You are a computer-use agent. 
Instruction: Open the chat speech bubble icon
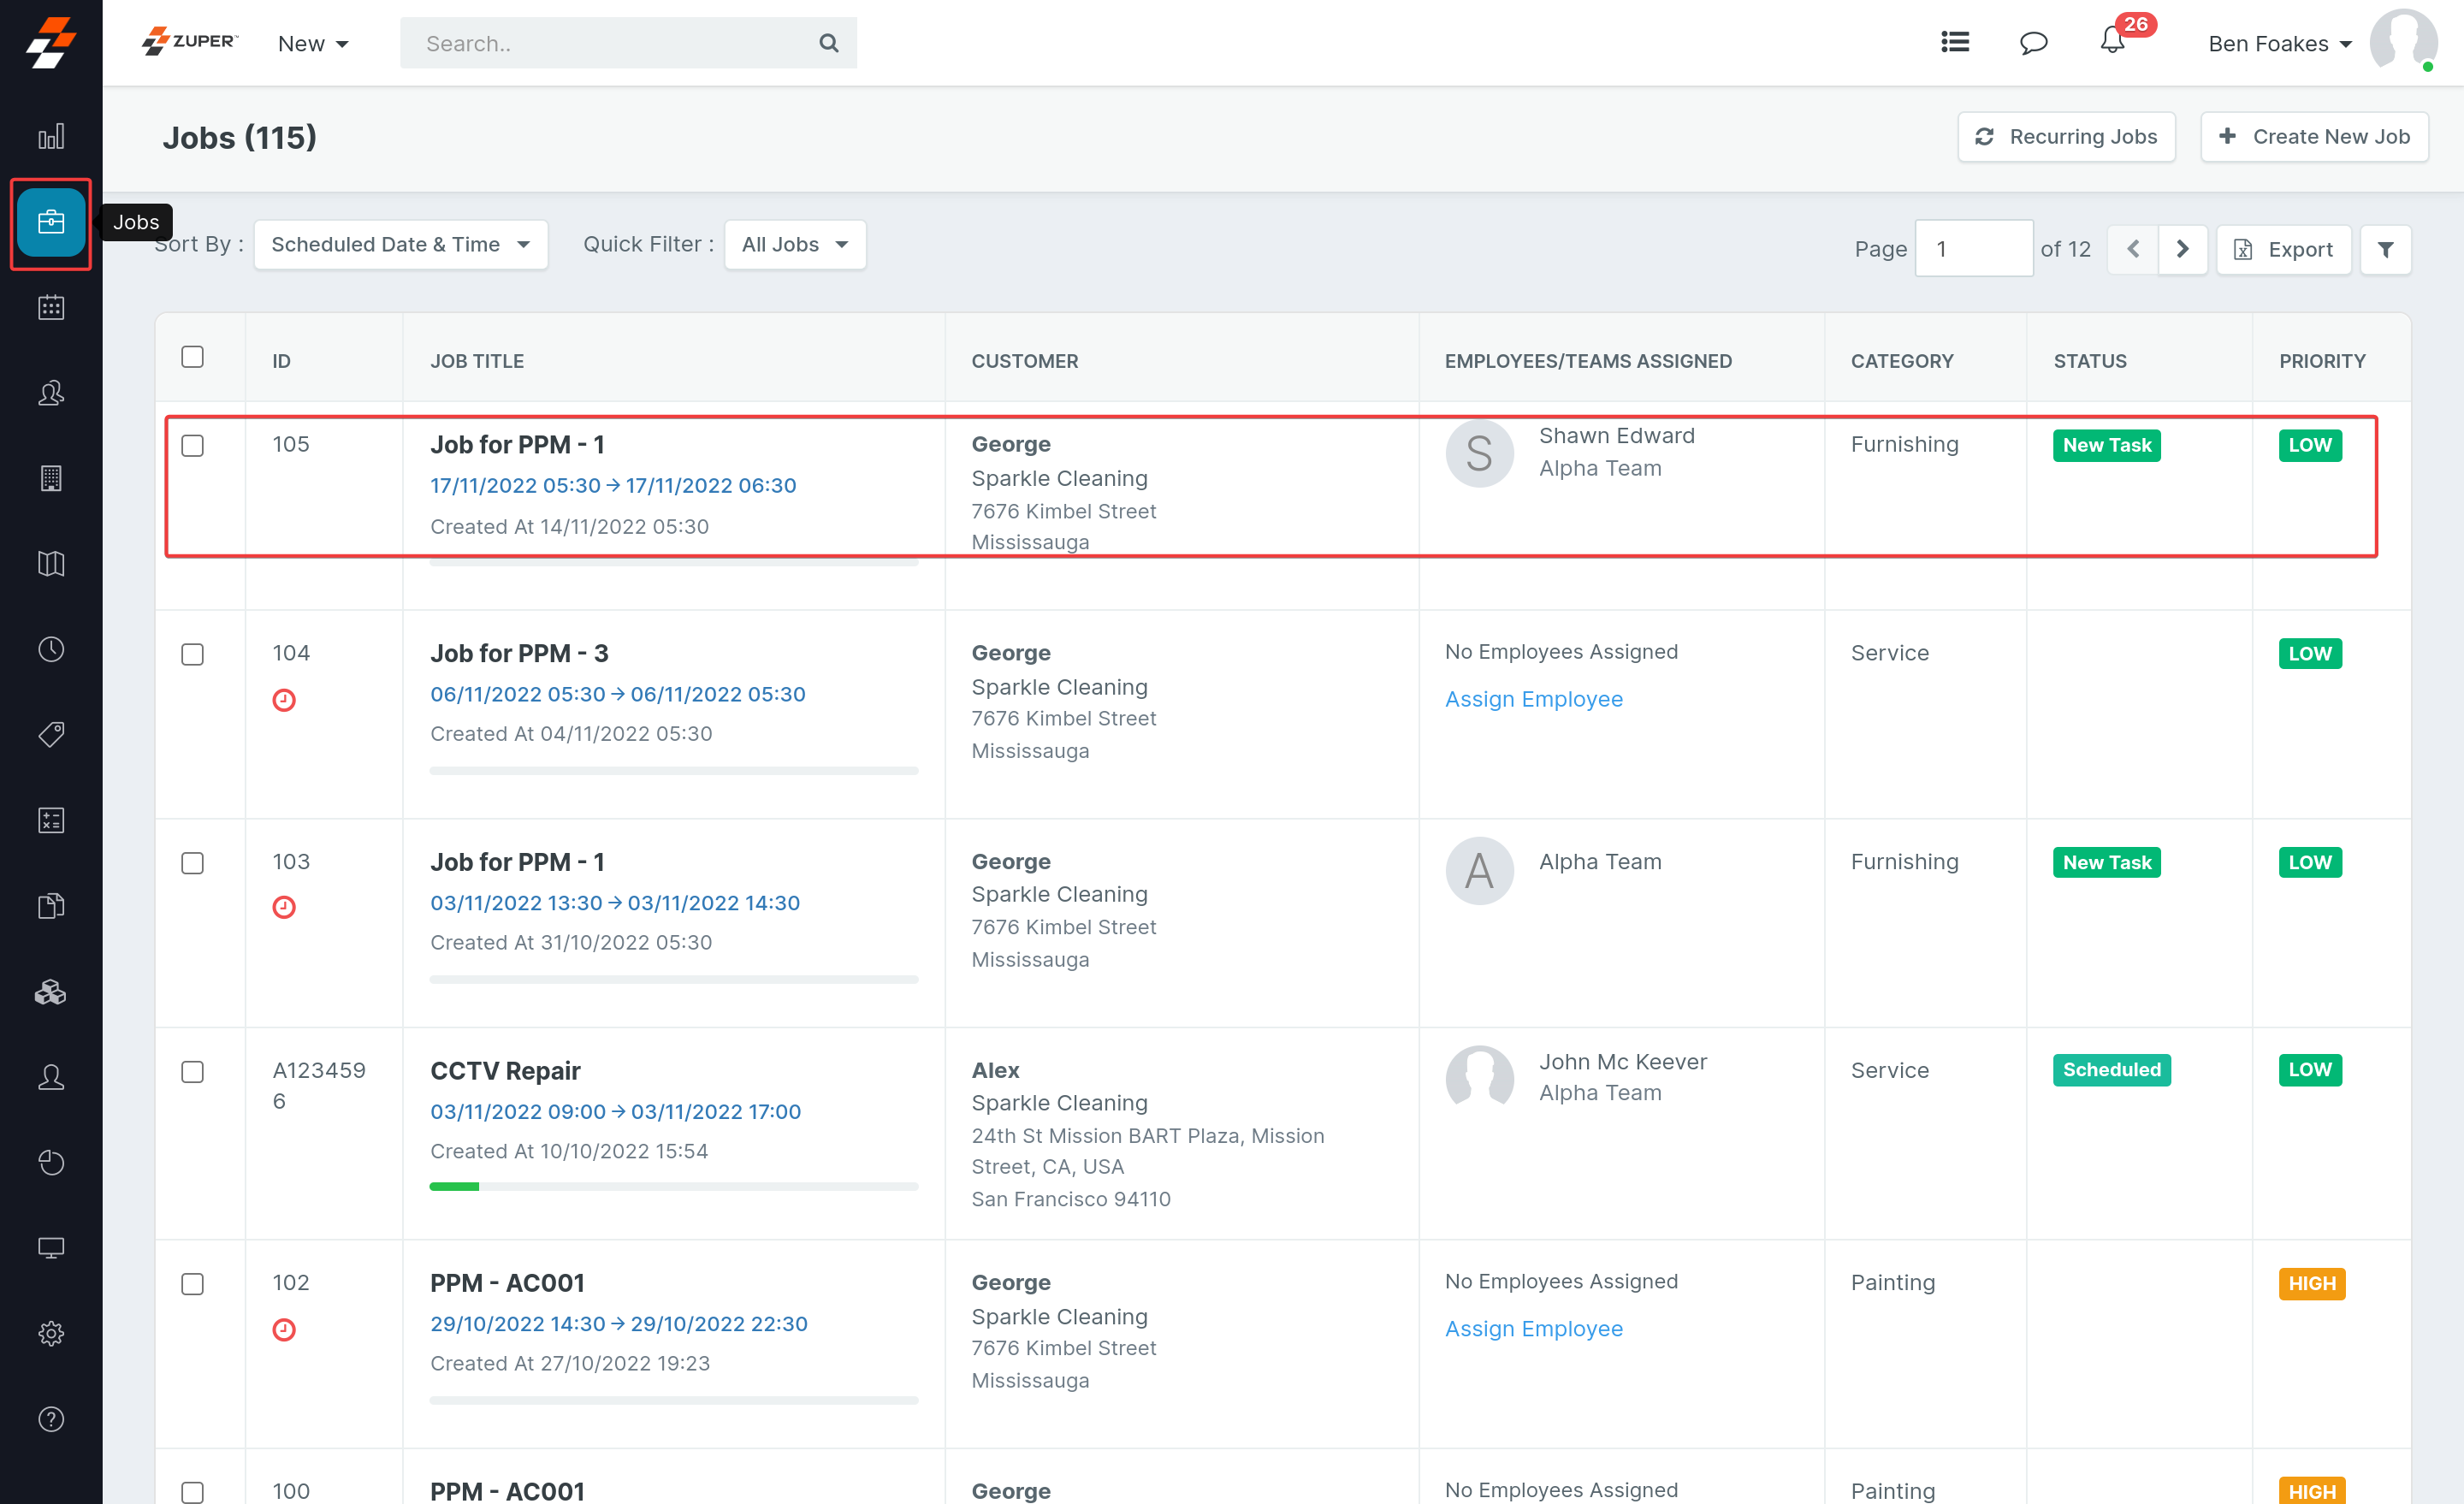[2033, 43]
